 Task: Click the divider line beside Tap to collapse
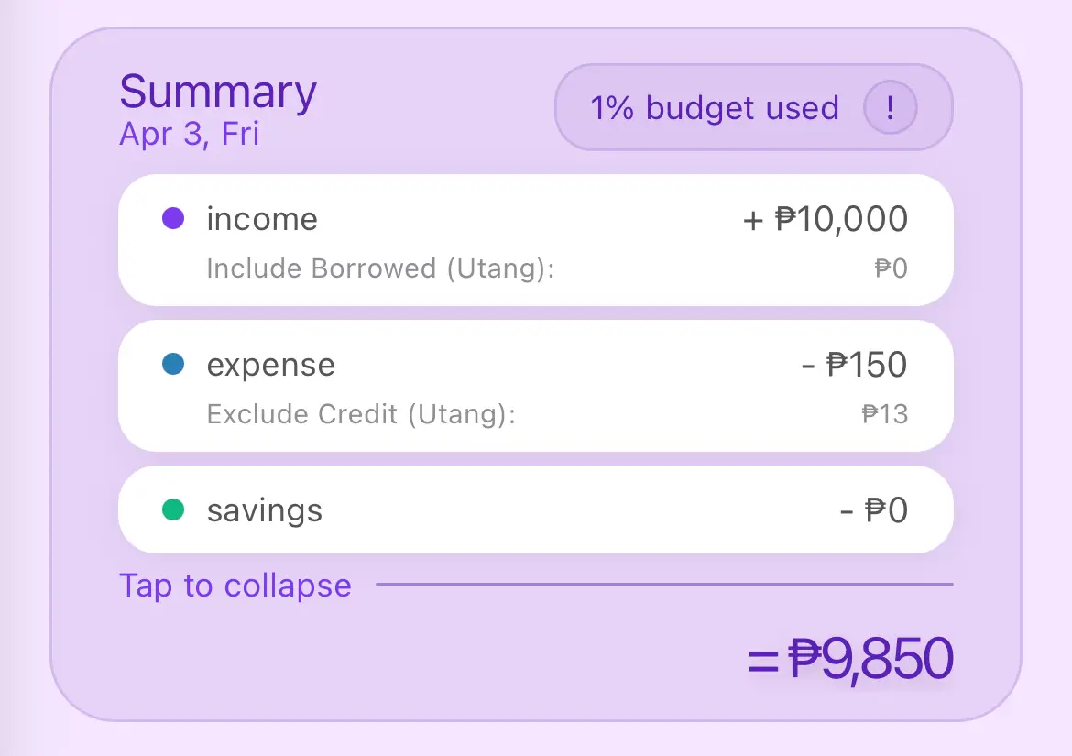pyautogui.click(x=664, y=584)
